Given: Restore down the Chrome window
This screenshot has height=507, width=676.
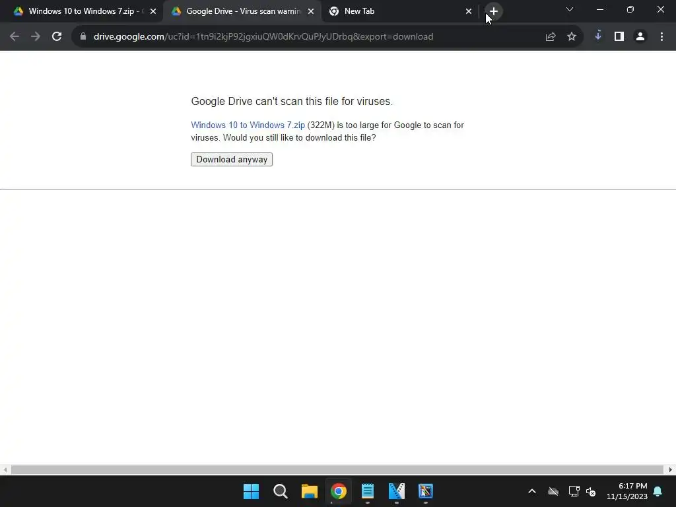Looking at the screenshot, I should (x=630, y=9).
